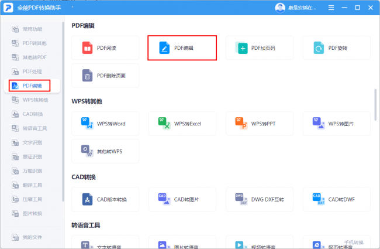Click the app logo in title bar
Screen dimensions: 380x249
click(x=8, y=8)
